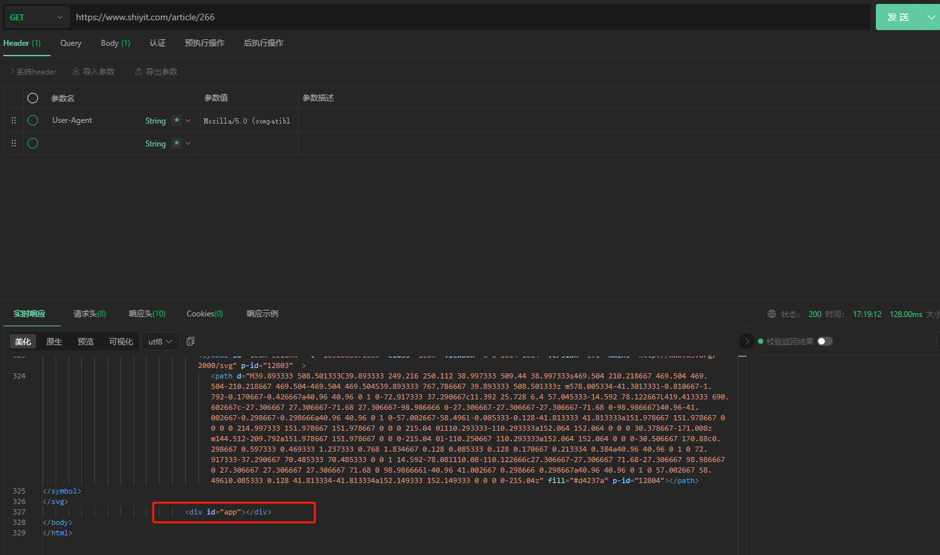
Task: Click inside the request URL input field
Action: (393, 17)
